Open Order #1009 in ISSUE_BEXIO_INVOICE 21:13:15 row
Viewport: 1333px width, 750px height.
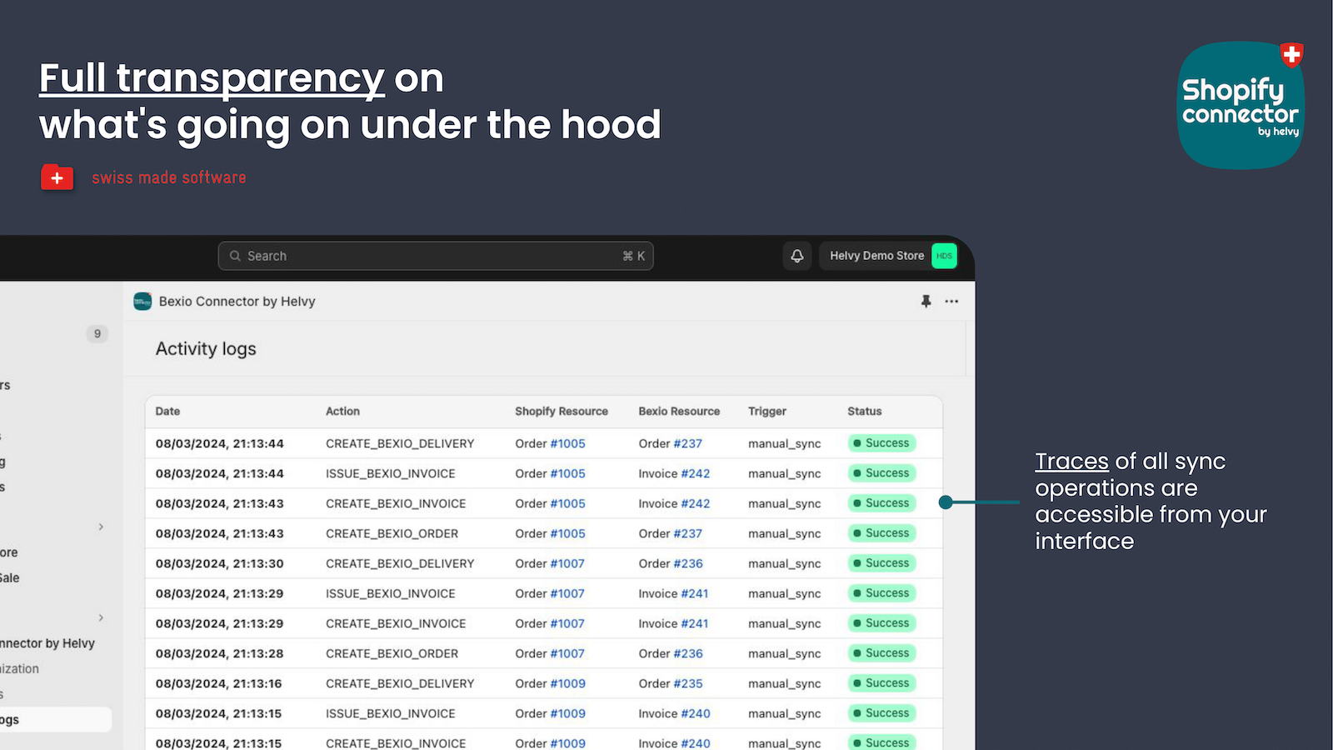click(x=567, y=713)
